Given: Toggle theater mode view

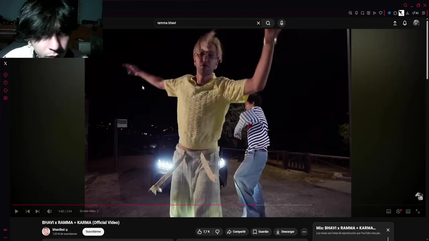Looking at the screenshot, I should [408, 211].
